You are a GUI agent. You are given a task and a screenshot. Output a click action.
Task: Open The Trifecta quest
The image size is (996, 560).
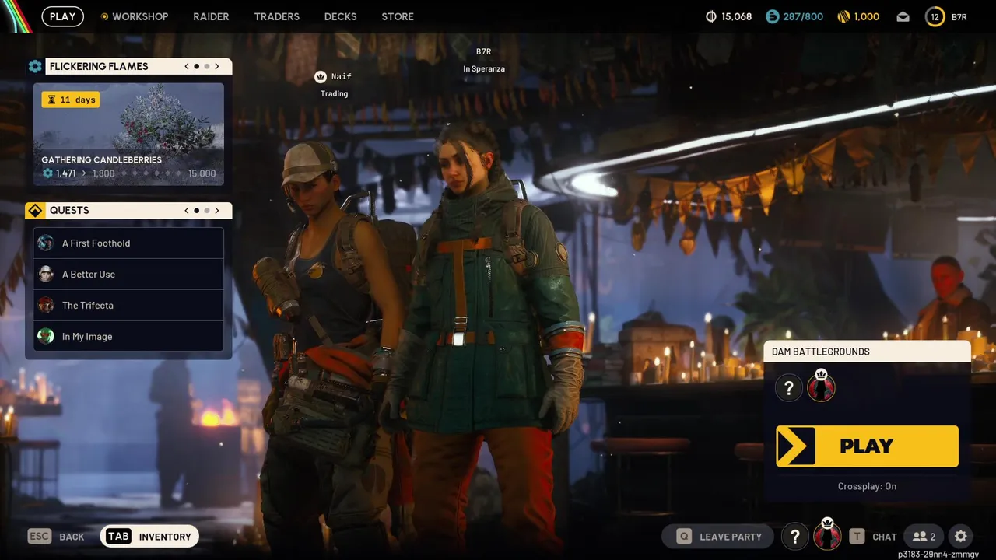(128, 305)
